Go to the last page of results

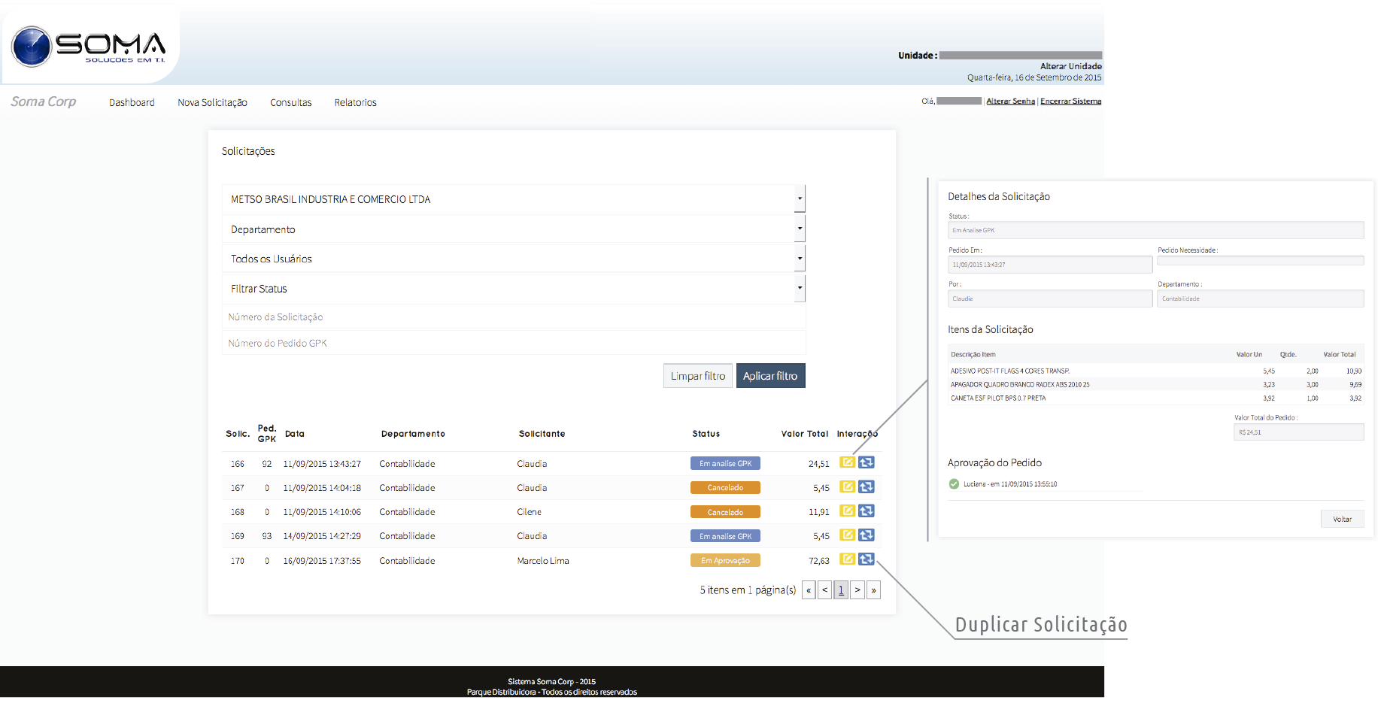tap(873, 590)
